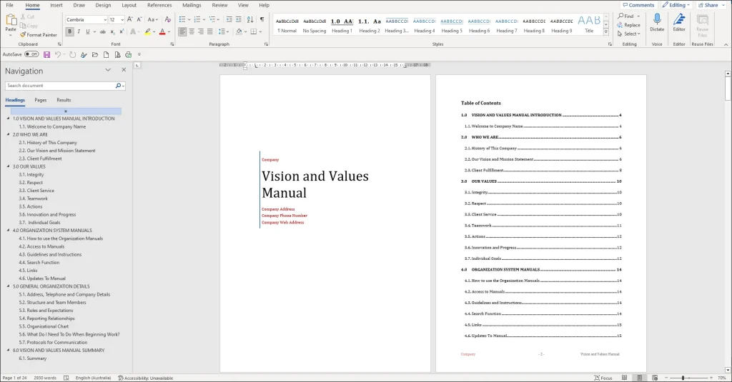Create new blank document icon

(106, 54)
